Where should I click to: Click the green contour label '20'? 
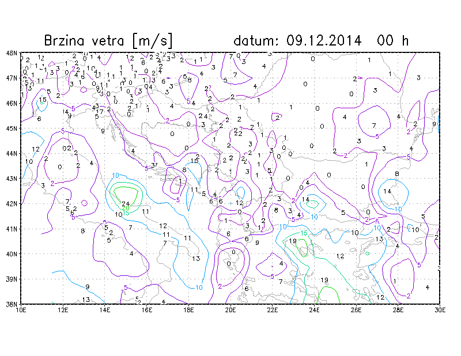pos(126,209)
